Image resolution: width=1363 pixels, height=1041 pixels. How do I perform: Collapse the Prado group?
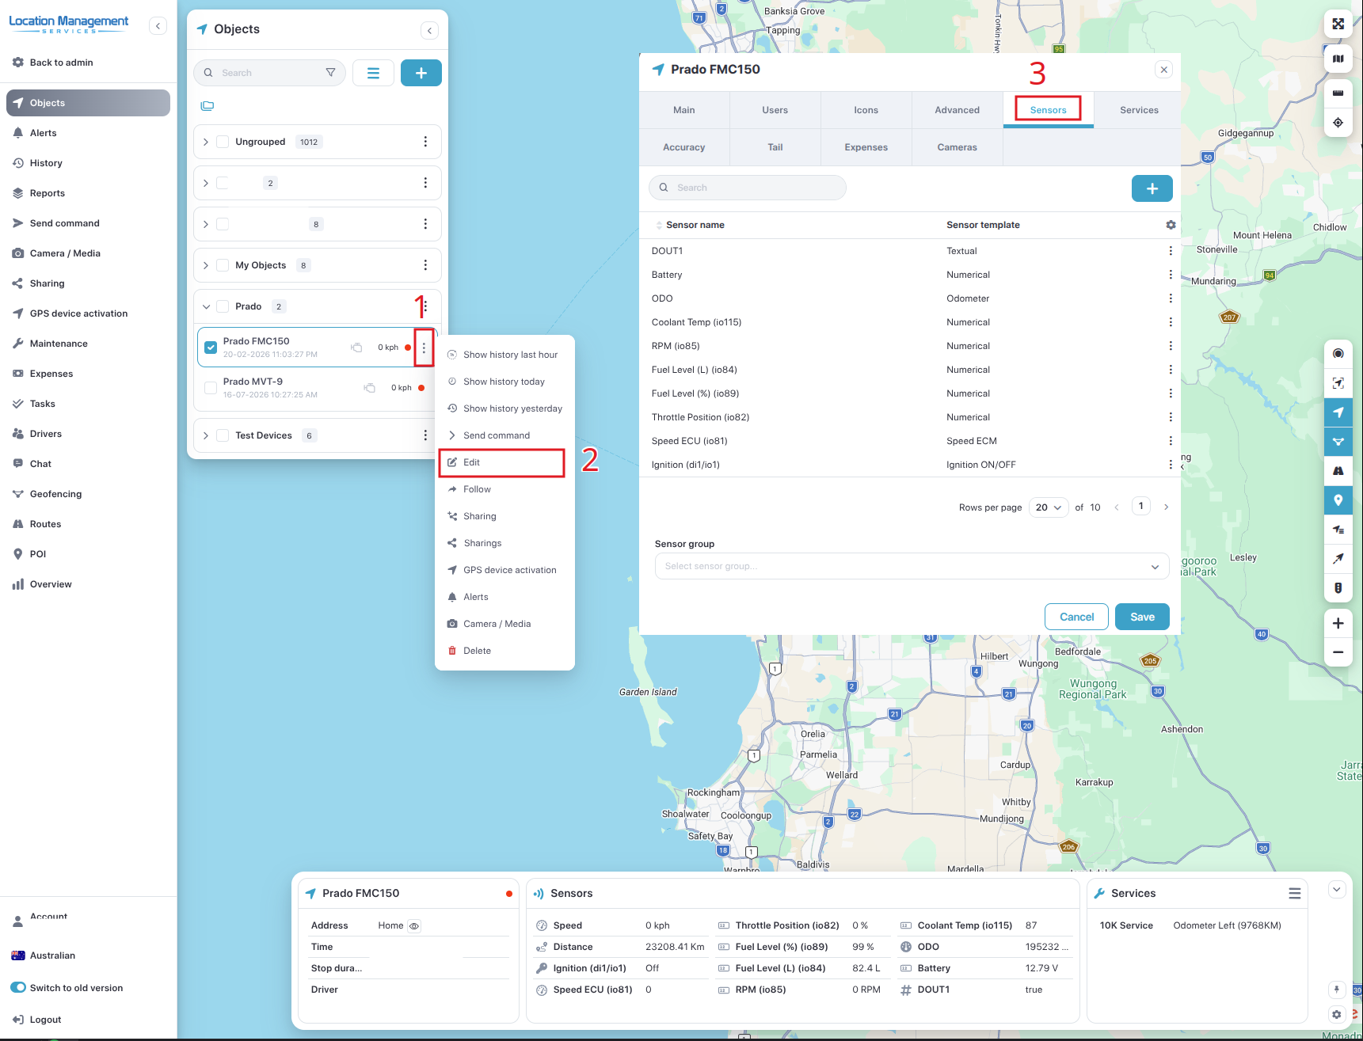coord(206,306)
